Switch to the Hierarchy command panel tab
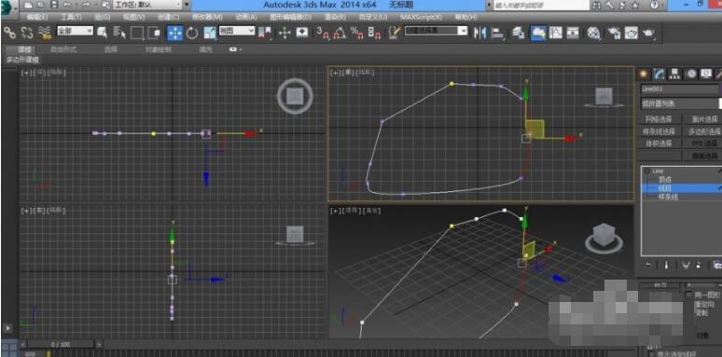 click(x=674, y=74)
